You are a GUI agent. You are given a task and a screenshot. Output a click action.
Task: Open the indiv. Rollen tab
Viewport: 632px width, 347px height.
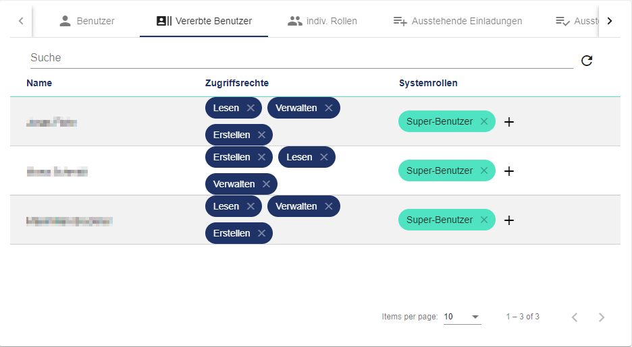pos(322,21)
